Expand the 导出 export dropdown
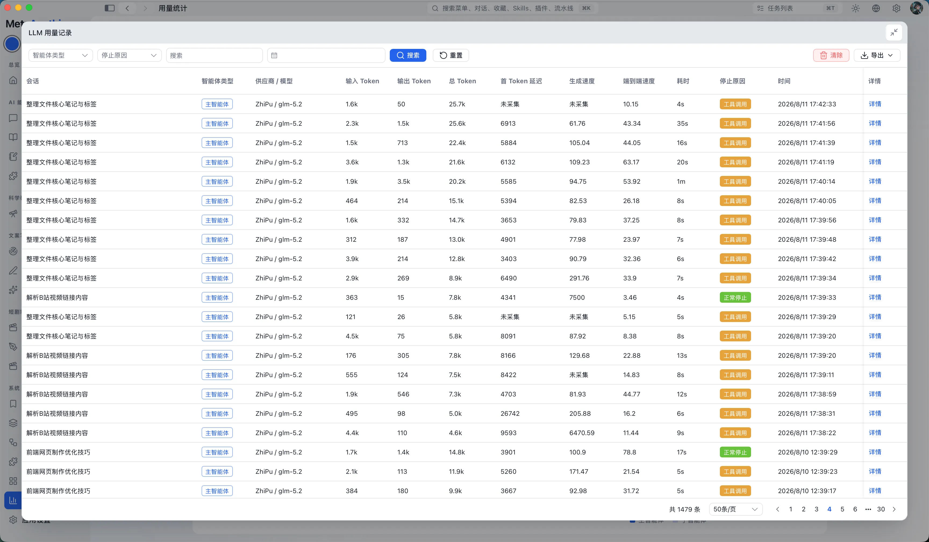 click(877, 55)
